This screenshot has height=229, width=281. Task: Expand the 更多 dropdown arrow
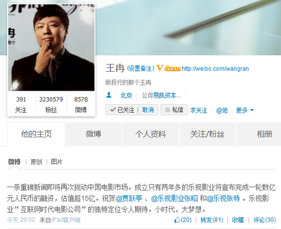(x=252, y=110)
